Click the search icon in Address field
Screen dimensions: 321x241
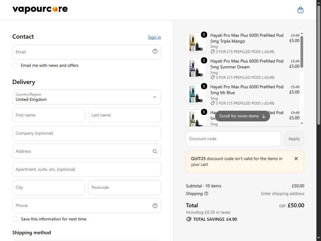pos(155,151)
